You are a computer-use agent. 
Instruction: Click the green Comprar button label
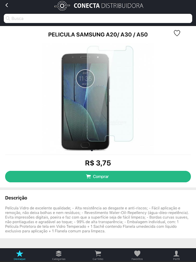tap(101, 177)
